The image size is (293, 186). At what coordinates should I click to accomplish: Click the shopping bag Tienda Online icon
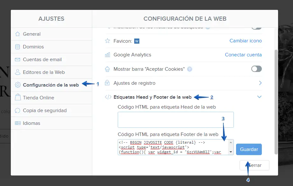(x=17, y=98)
